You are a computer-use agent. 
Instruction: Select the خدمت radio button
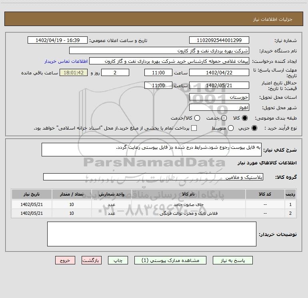pos(224,118)
